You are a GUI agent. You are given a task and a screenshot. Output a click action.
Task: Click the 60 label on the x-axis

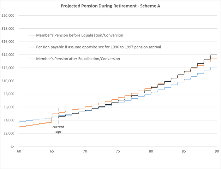pyautogui.click(x=19, y=152)
